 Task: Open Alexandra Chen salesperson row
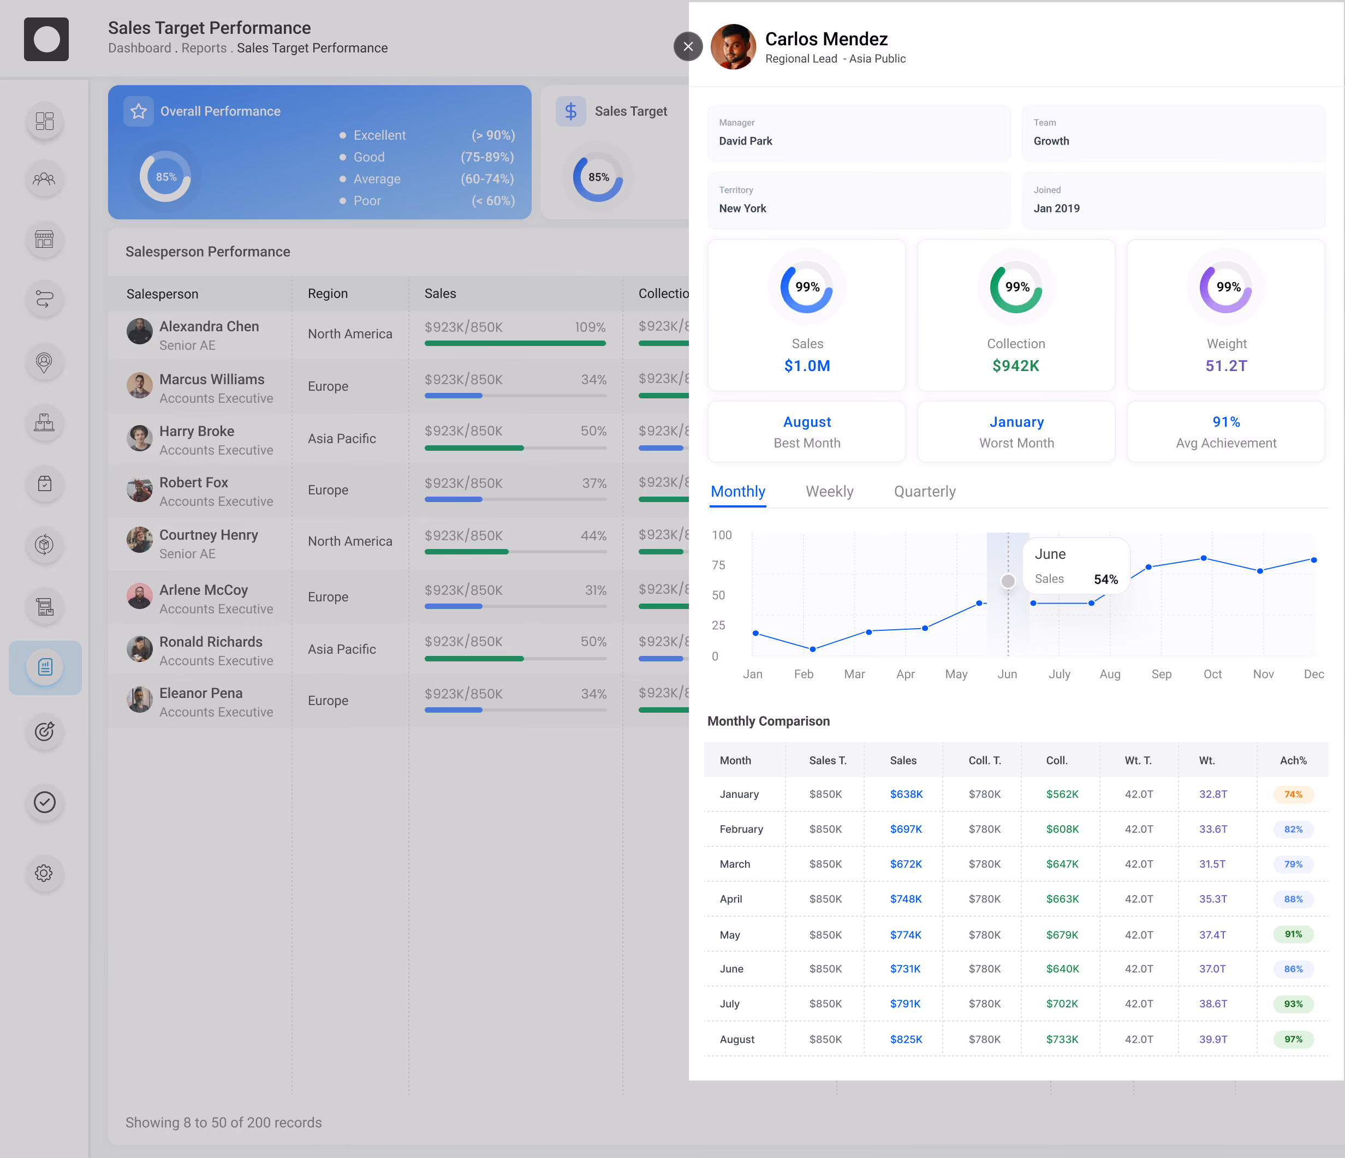pos(398,335)
